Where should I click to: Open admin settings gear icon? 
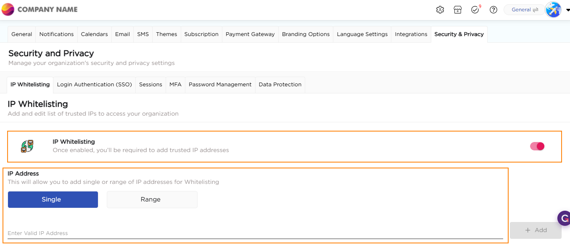[x=440, y=10]
